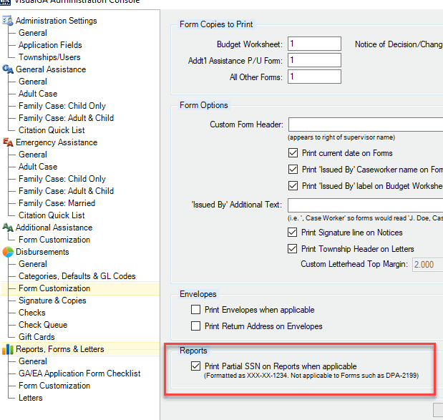Click the Administration Settings icon
Image resolution: width=443 pixels, height=420 pixels.
coord(8,21)
